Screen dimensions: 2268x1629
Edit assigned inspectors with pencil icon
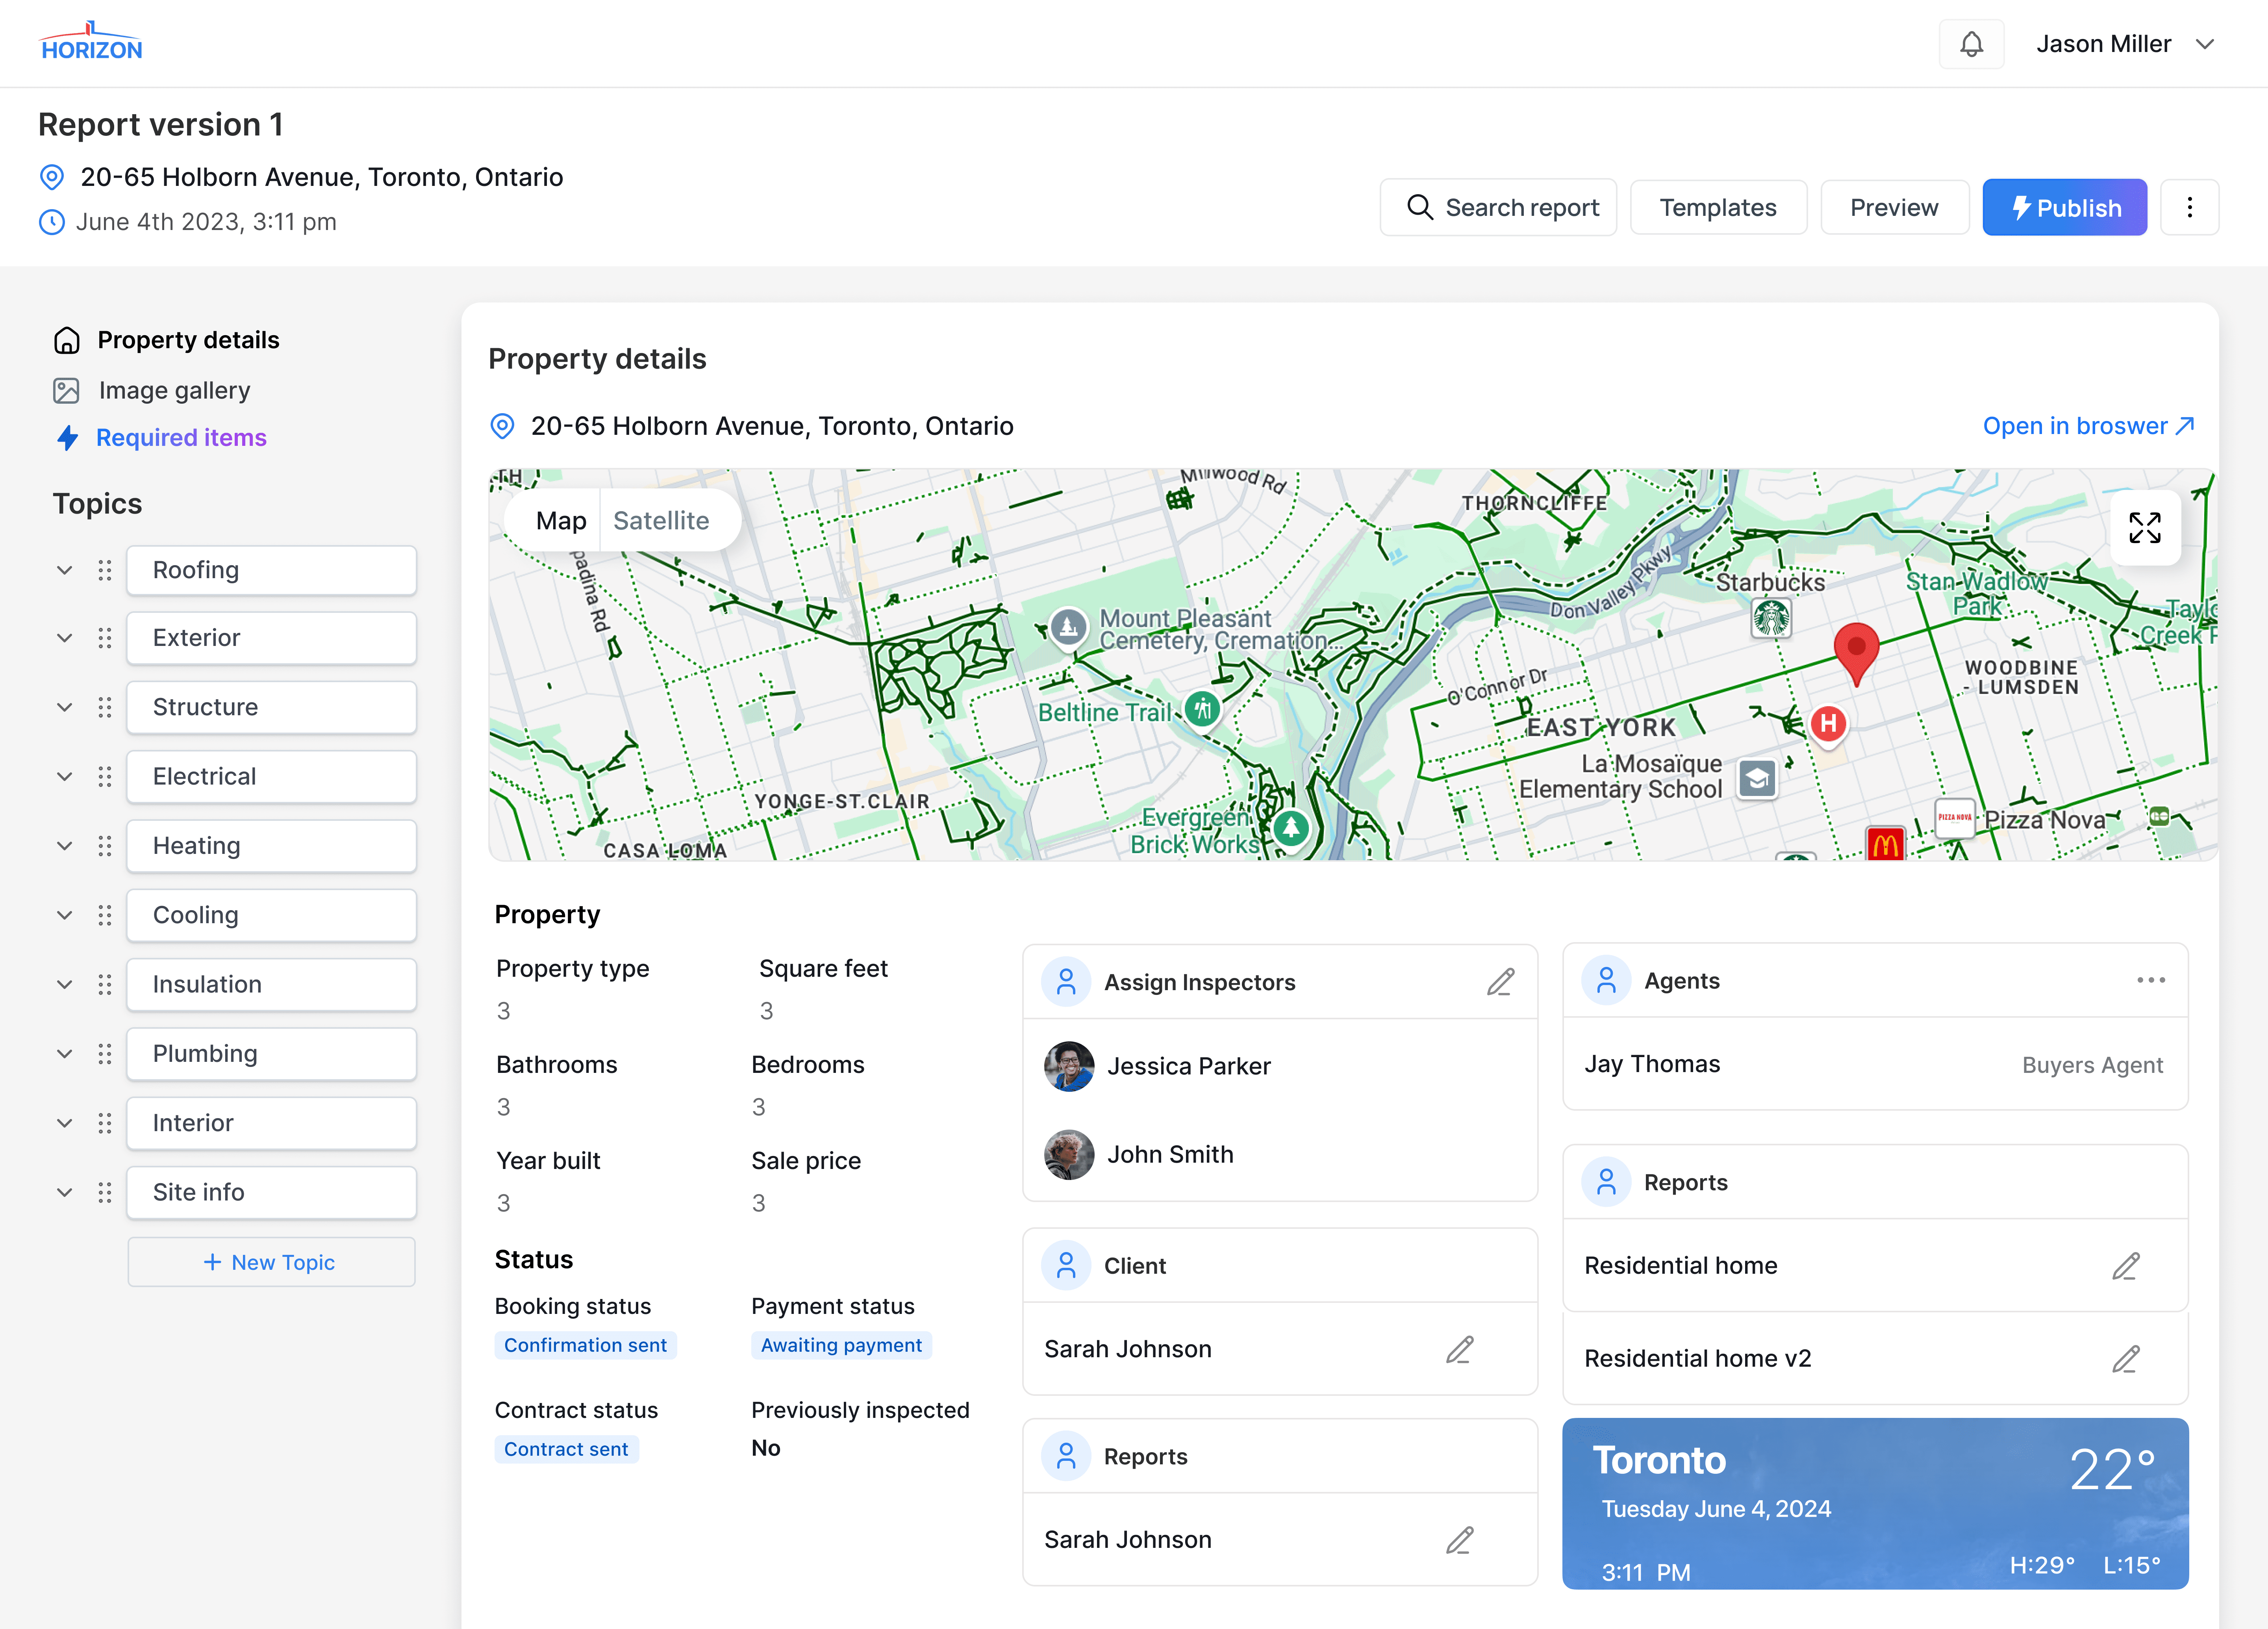tap(1500, 982)
